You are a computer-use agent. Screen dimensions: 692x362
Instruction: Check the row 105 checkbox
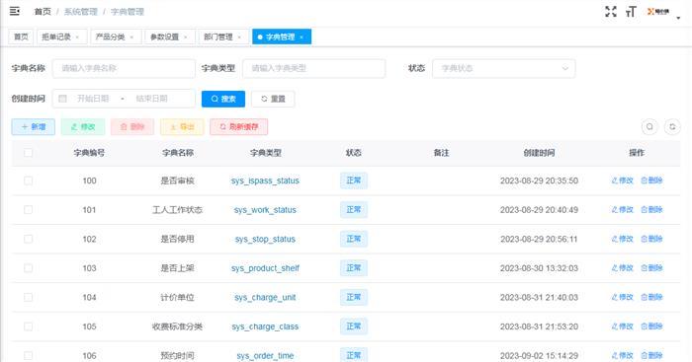pos(29,326)
